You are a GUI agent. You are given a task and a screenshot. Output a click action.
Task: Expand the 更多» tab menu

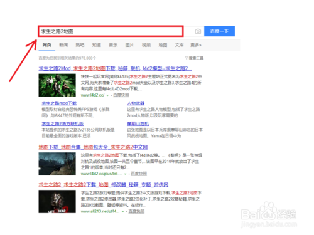(x=196, y=45)
